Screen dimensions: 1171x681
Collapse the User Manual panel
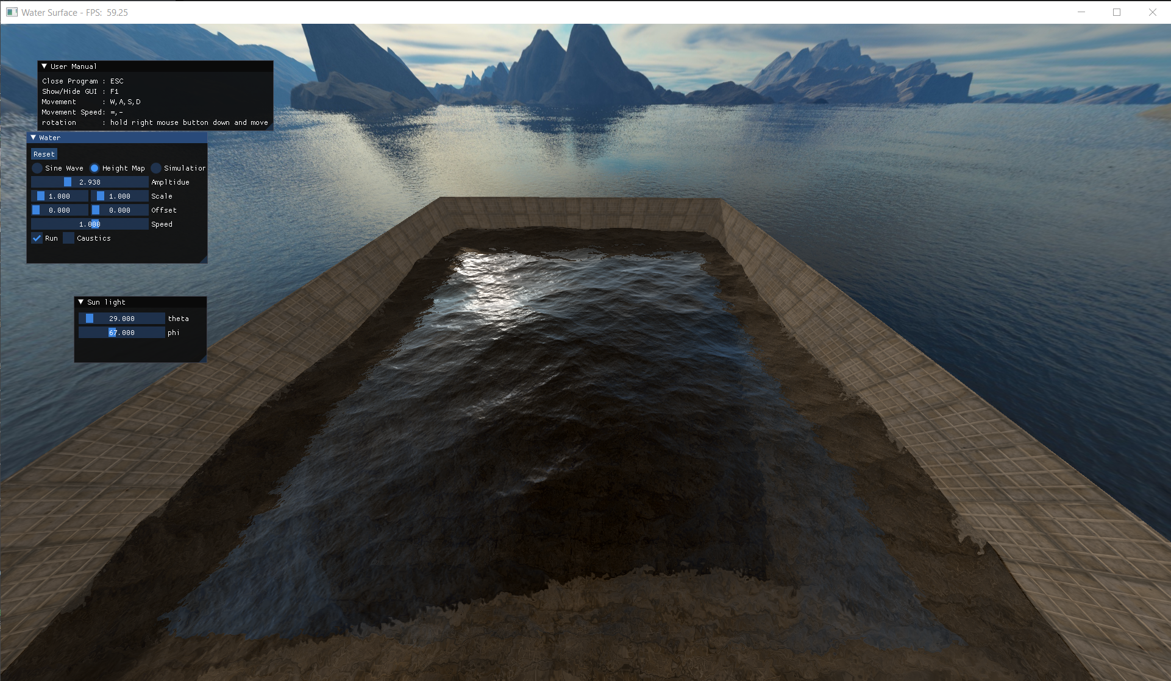coord(44,66)
